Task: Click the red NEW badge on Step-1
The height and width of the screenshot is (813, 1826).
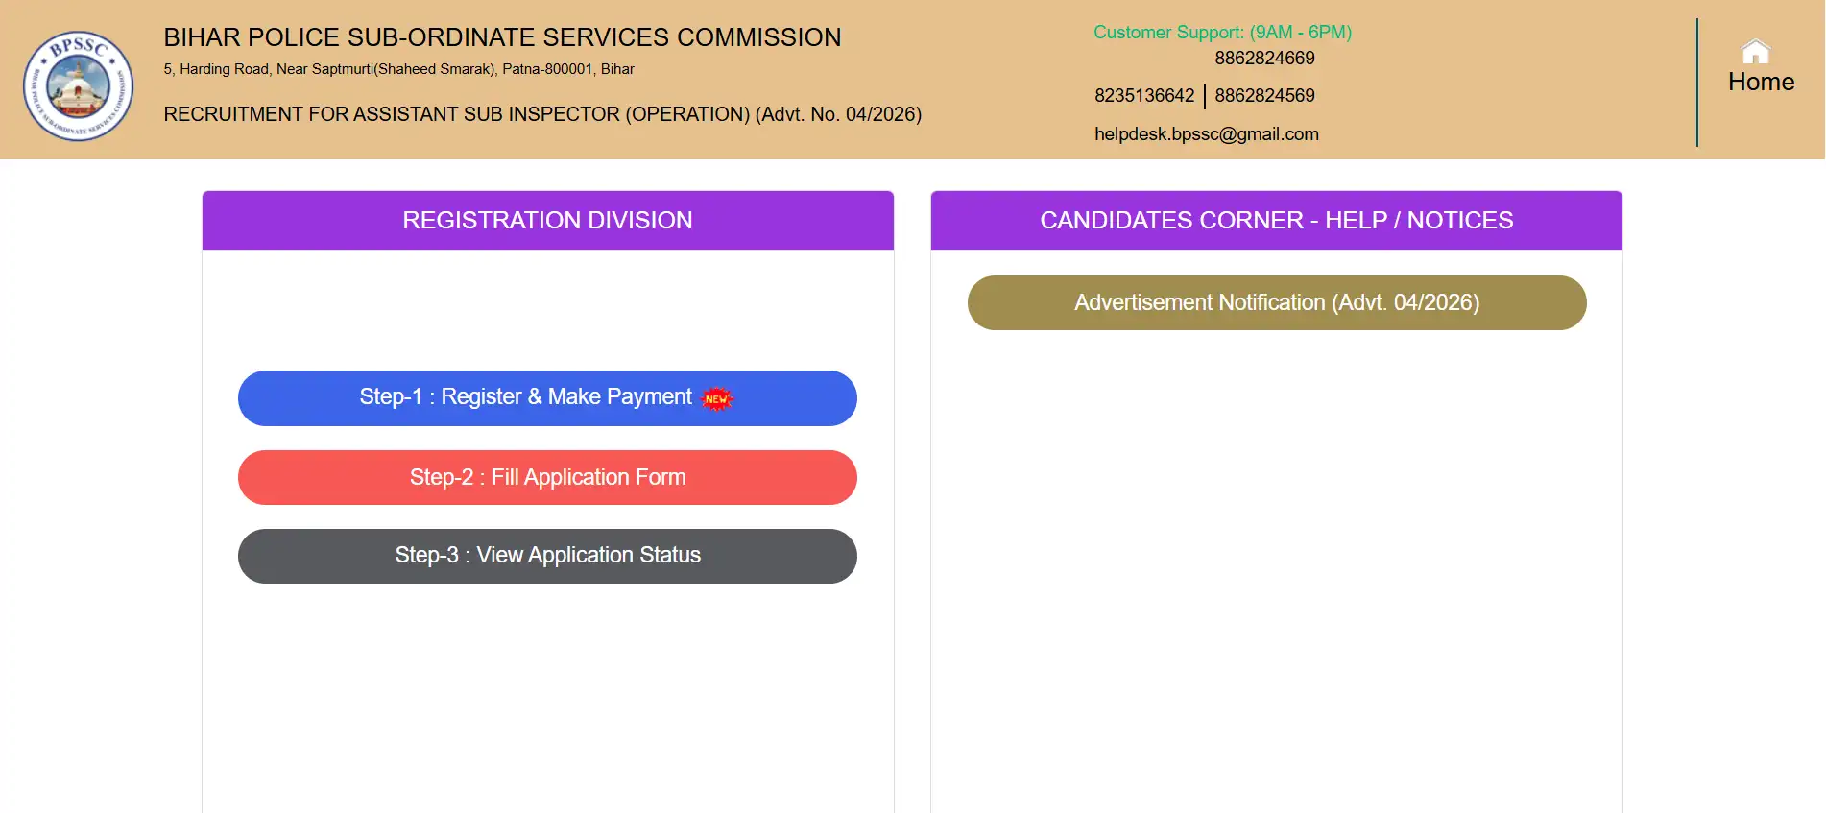Action: pyautogui.click(x=716, y=399)
